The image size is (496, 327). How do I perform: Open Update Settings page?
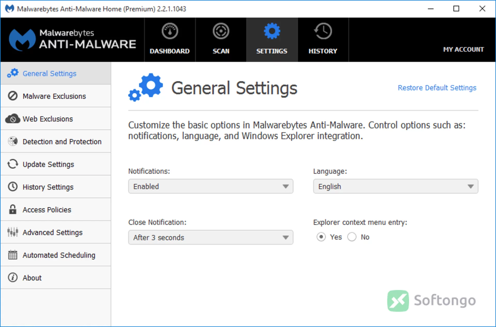48,164
